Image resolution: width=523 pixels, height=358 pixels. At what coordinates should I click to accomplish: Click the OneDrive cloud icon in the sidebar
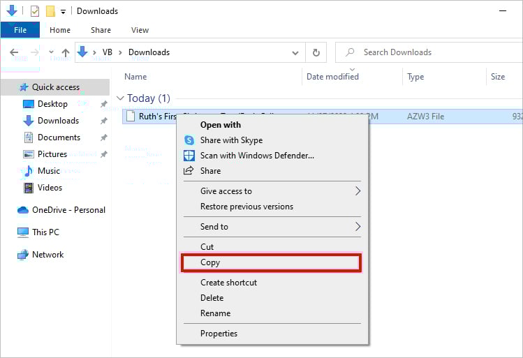(x=23, y=210)
